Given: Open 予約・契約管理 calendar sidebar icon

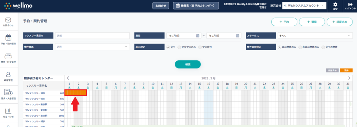Looking at the screenshot, I should click(x=8, y=38).
